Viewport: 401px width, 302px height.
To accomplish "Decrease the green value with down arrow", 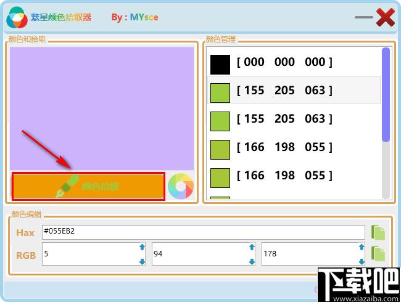I will pos(252,262).
